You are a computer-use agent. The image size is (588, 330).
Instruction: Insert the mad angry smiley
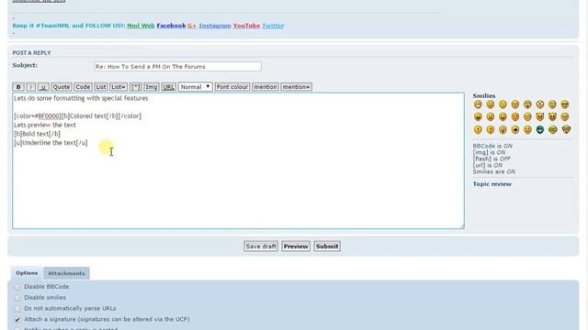click(490, 117)
